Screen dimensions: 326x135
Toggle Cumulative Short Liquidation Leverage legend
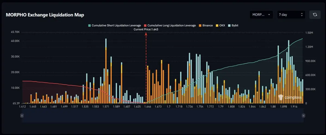point(114,25)
